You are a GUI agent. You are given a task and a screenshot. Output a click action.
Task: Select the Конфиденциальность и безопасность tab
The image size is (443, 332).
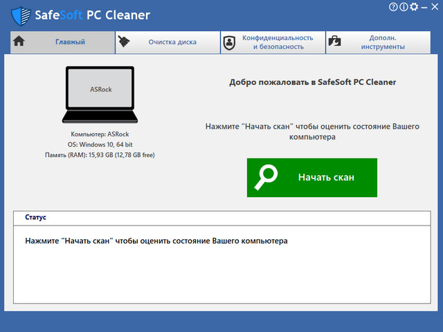(278, 42)
